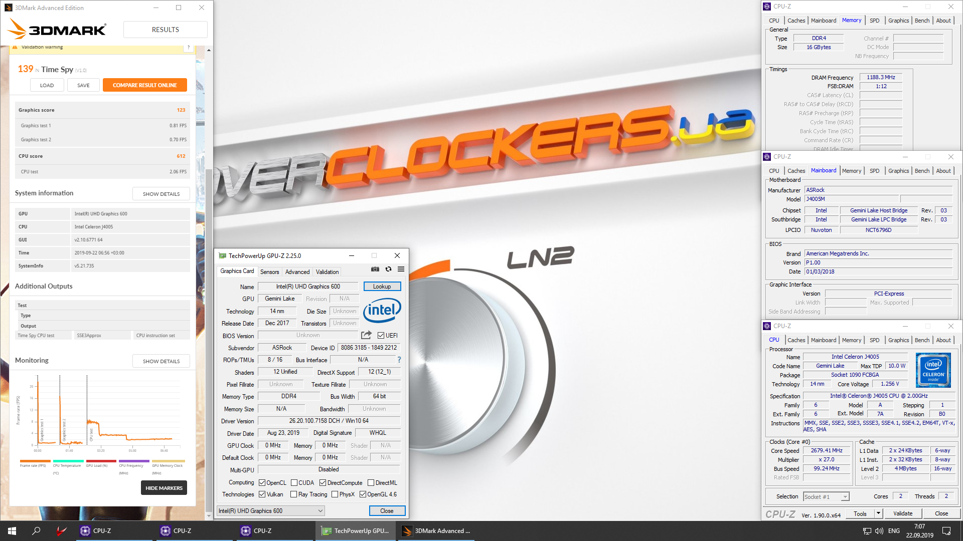Viewport: 963px width, 541px height.
Task: Click the Intel Celeron badge in CPU-Z
Action: [933, 370]
